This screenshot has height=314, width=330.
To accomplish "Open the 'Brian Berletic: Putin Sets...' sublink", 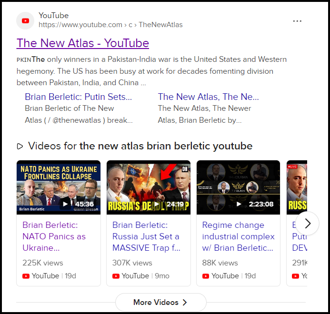I will tap(78, 97).
